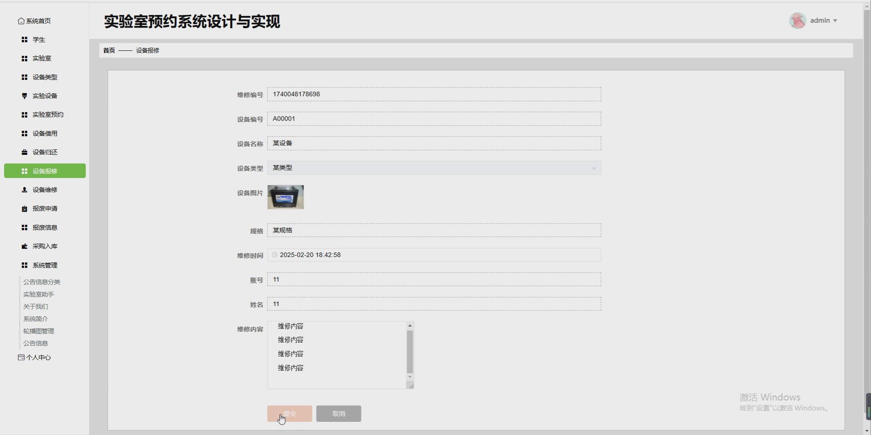Open 报废申请 via its icon
Viewport: 871px width, 435px height.
(x=24, y=208)
